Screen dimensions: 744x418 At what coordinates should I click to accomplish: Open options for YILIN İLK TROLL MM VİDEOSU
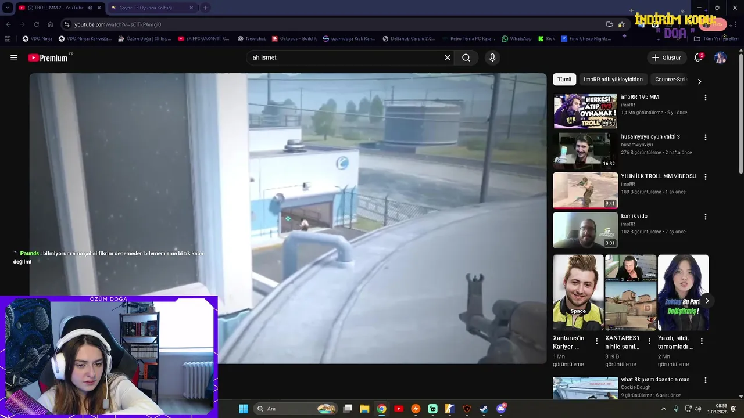[706, 177]
